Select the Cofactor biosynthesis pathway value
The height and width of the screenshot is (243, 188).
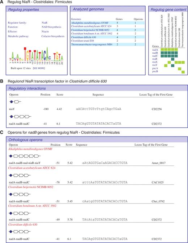pos(53,36)
